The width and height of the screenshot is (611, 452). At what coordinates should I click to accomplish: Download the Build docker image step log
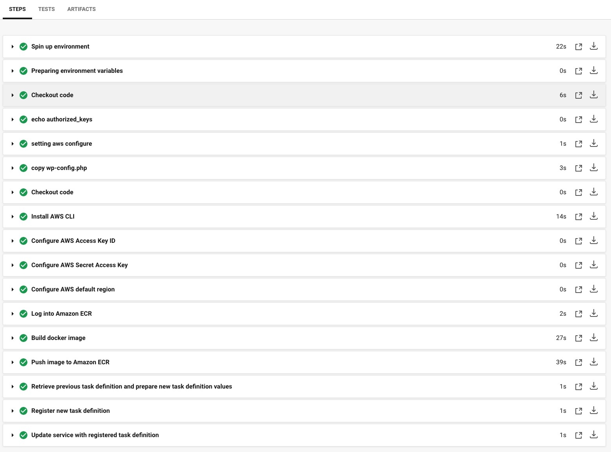[594, 337]
